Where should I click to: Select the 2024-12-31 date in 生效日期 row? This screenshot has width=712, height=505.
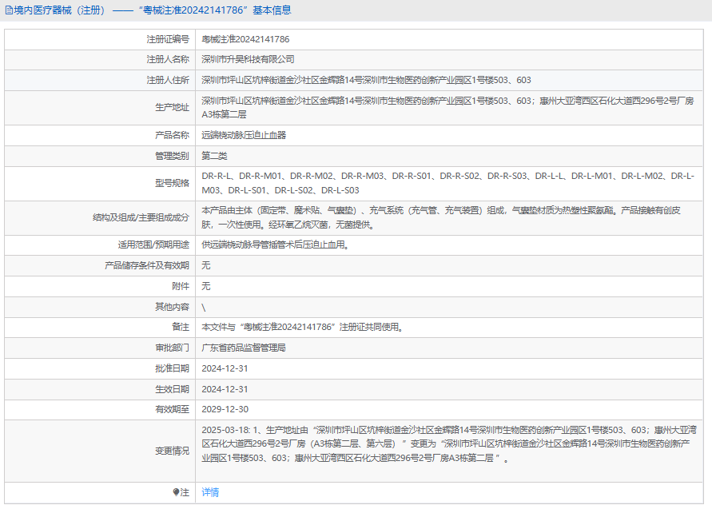pos(225,389)
